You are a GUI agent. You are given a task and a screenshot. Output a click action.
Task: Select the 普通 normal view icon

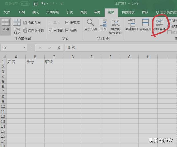point(6,25)
